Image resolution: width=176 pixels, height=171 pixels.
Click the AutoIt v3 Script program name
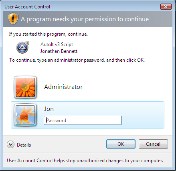pyautogui.click(x=57, y=44)
